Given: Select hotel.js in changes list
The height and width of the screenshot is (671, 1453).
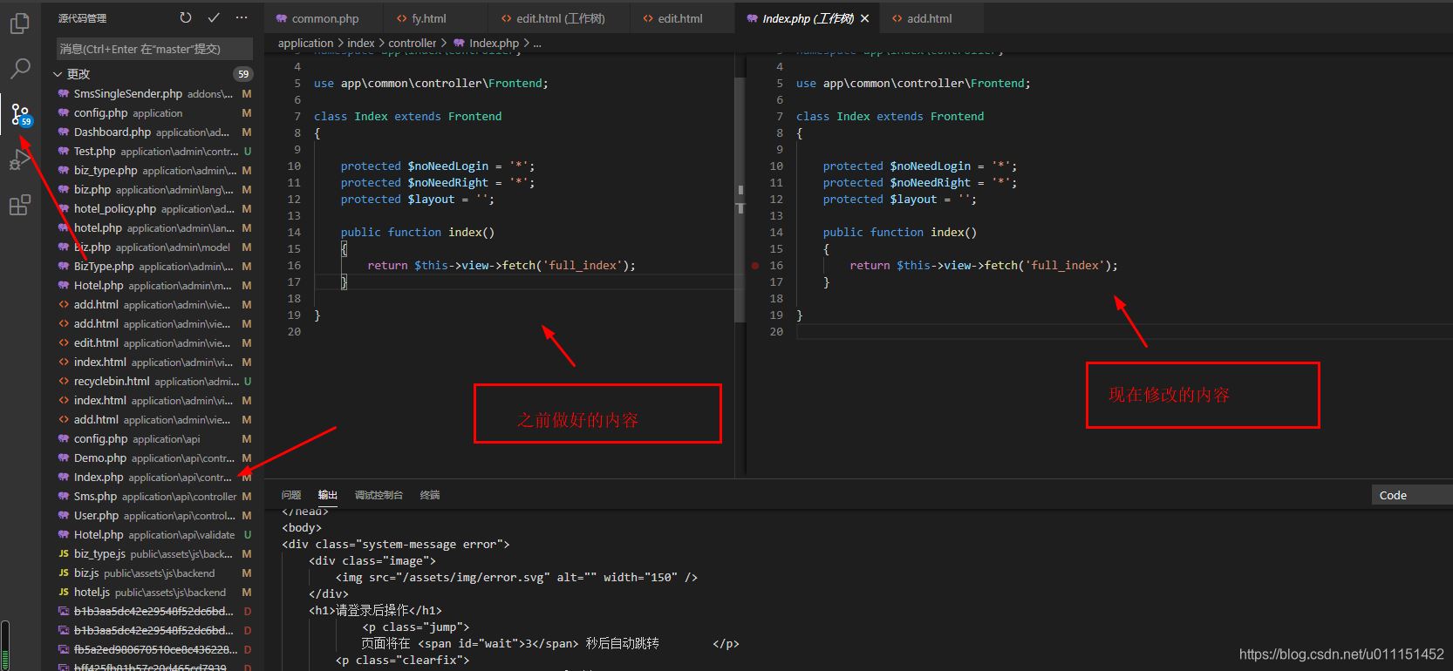Looking at the screenshot, I should [153, 593].
